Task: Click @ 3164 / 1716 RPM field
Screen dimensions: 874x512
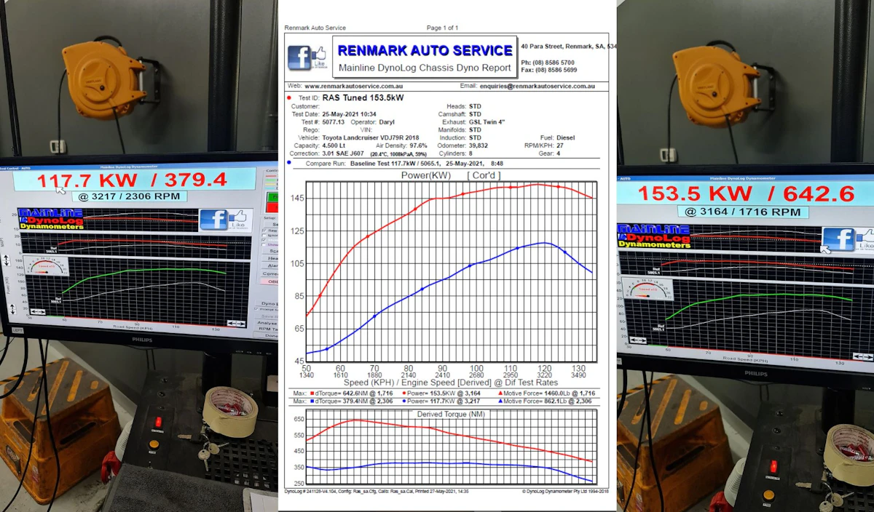Action: 743,212
